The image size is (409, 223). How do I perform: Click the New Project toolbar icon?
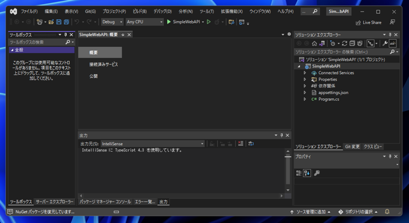[x=39, y=22]
